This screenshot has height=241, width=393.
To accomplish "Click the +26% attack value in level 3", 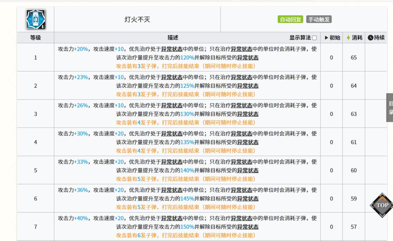I will [x=81, y=106].
